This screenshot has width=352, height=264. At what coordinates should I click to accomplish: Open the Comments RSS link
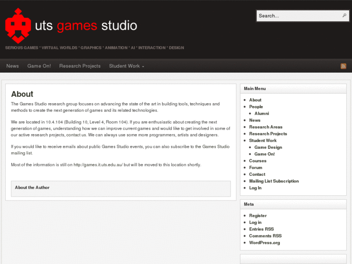click(265, 236)
